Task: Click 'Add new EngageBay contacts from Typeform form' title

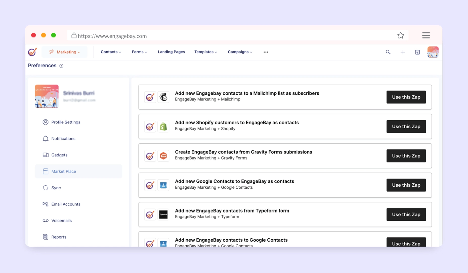Action: [x=232, y=211]
